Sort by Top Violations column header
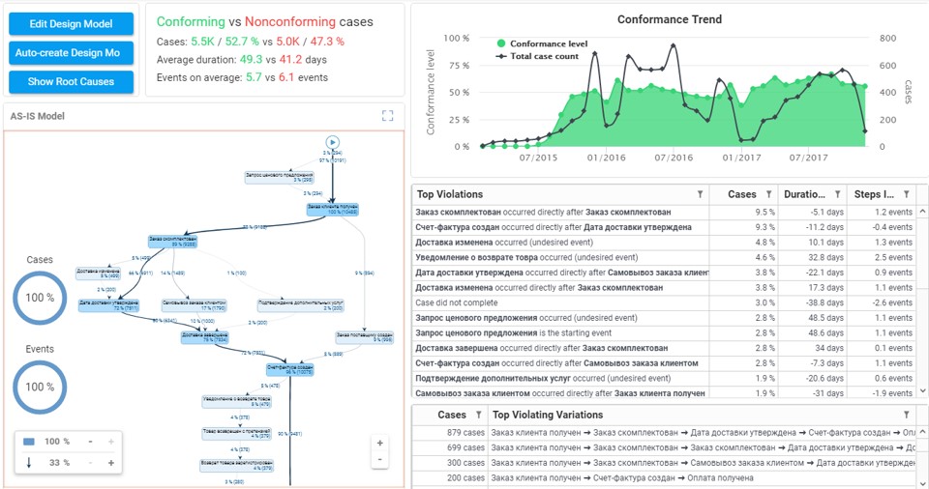This screenshot has width=929, height=489. [450, 194]
